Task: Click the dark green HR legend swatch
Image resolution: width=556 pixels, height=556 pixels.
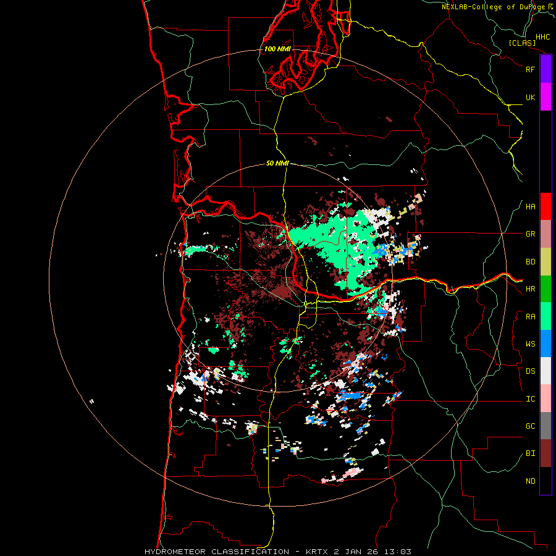Action: click(545, 289)
